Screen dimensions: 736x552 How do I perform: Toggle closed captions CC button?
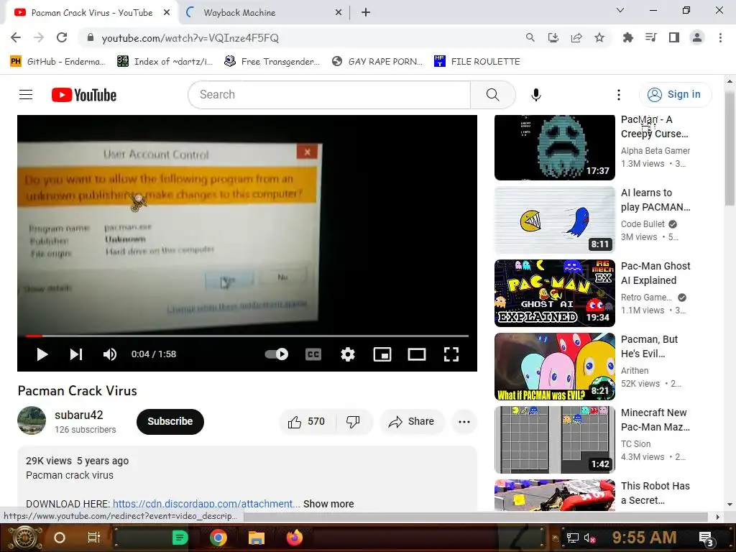pyautogui.click(x=313, y=354)
